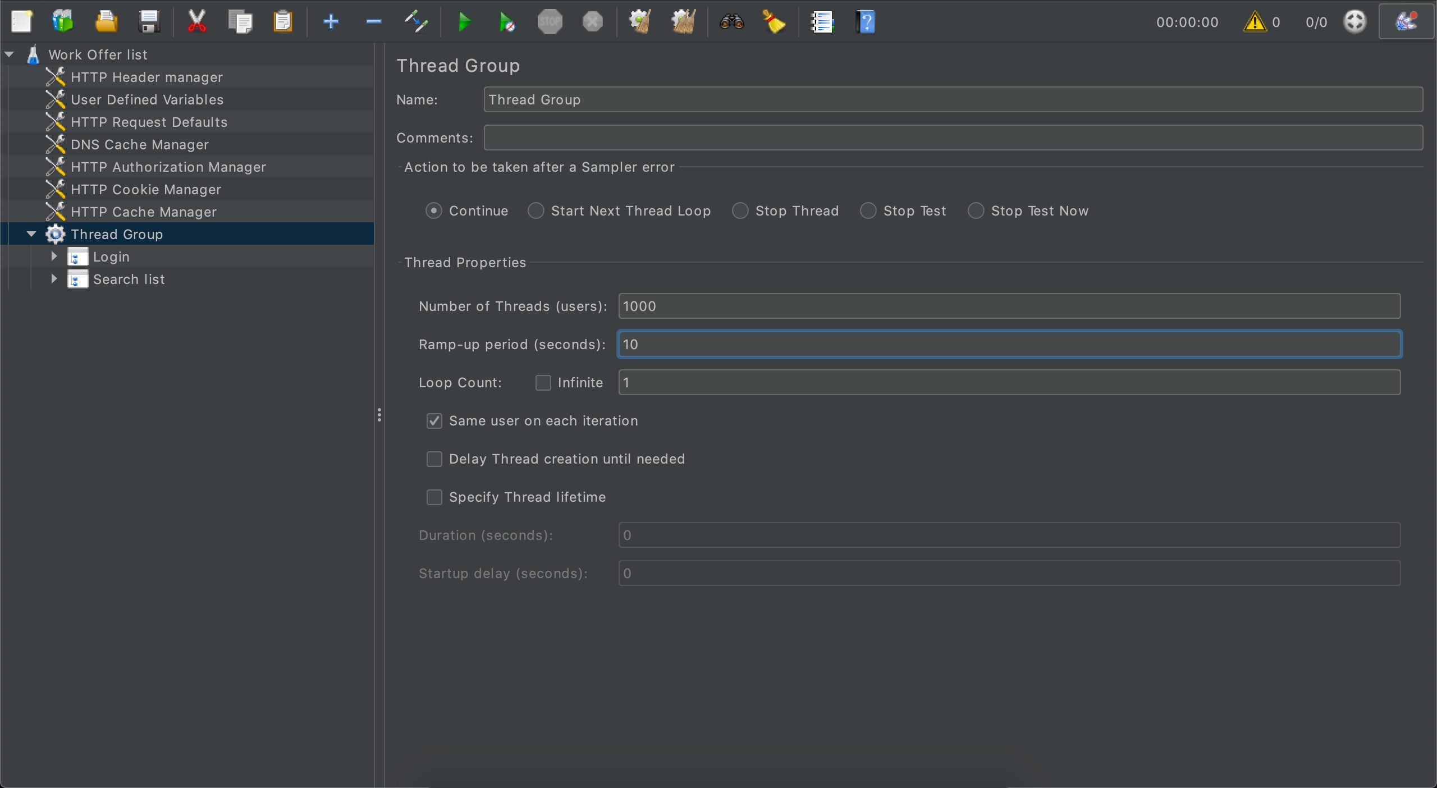The image size is (1437, 788).
Task: Open Search with binoculars icon
Action: point(732,22)
